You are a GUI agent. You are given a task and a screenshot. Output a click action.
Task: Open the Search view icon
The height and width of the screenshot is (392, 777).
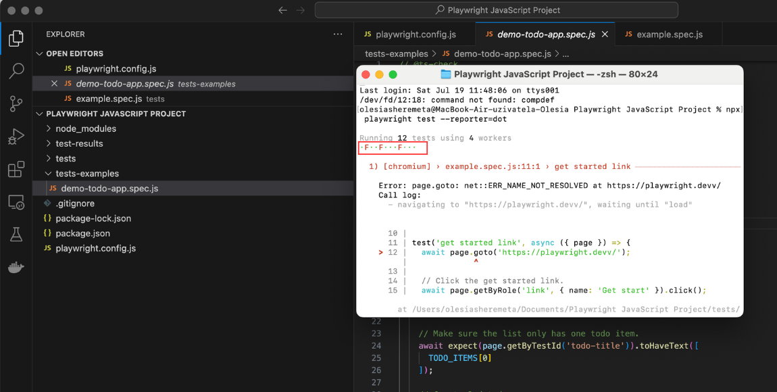click(16, 71)
